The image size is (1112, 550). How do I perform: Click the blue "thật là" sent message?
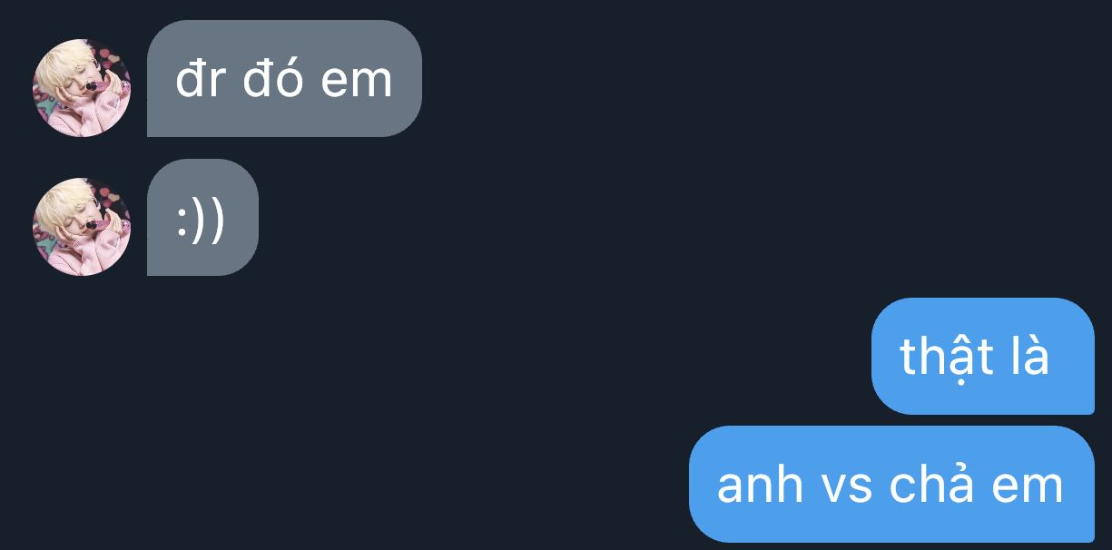tap(983, 356)
